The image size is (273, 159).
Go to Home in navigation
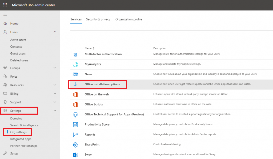pos(14,23)
